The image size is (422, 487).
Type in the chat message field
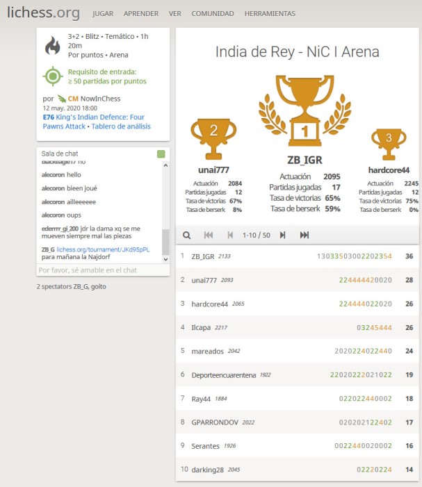pos(102,270)
